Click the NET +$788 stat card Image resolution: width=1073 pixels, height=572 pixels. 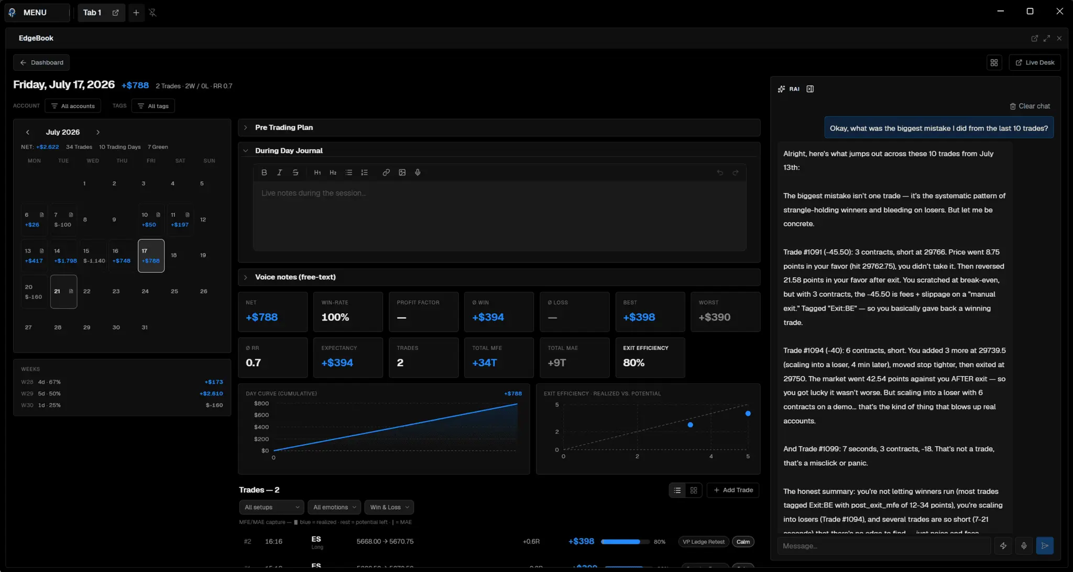pos(273,312)
